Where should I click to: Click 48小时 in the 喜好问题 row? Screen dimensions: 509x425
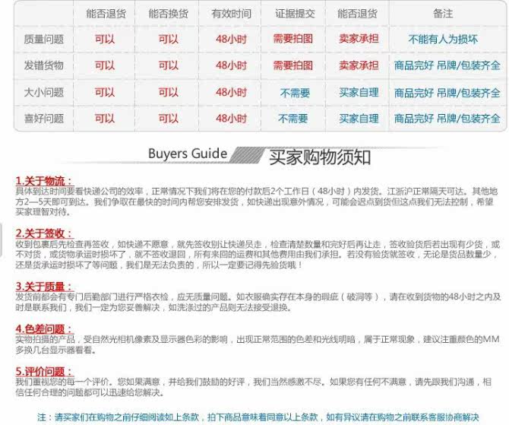click(231, 119)
